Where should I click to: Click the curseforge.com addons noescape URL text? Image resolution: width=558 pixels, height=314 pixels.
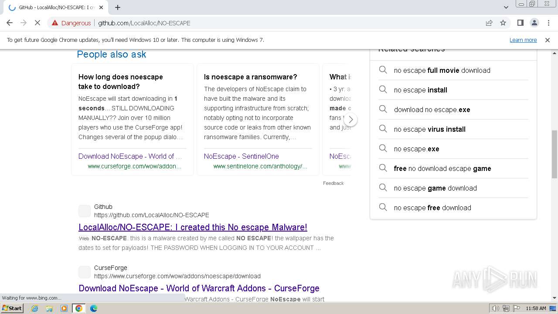tap(177, 276)
